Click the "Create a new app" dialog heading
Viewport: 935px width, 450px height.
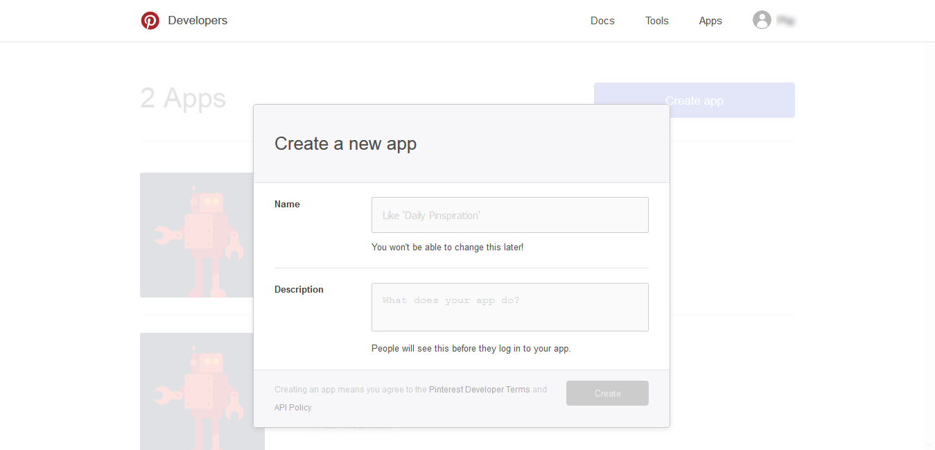pyautogui.click(x=345, y=144)
